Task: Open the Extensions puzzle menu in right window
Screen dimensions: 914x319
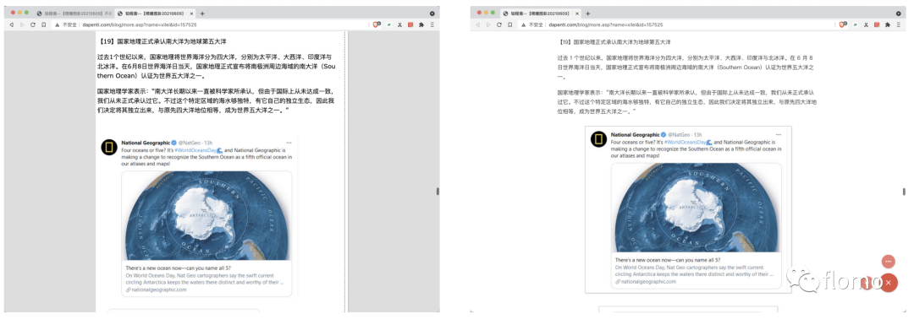Action: click(x=887, y=25)
